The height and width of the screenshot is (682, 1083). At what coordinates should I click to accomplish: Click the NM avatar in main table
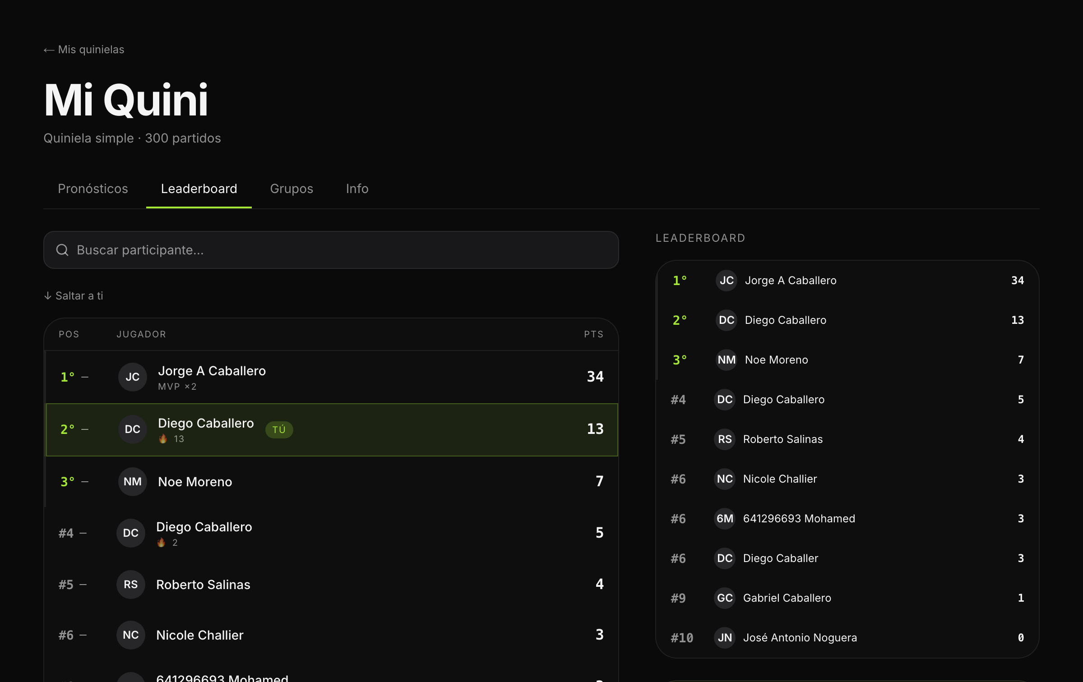(132, 482)
